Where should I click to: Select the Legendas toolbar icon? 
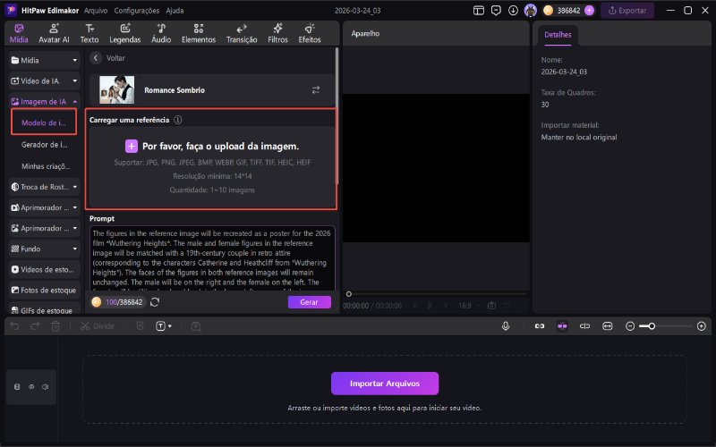(125, 34)
